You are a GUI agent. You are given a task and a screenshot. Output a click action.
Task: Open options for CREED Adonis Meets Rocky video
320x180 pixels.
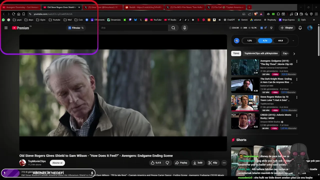coord(297,115)
